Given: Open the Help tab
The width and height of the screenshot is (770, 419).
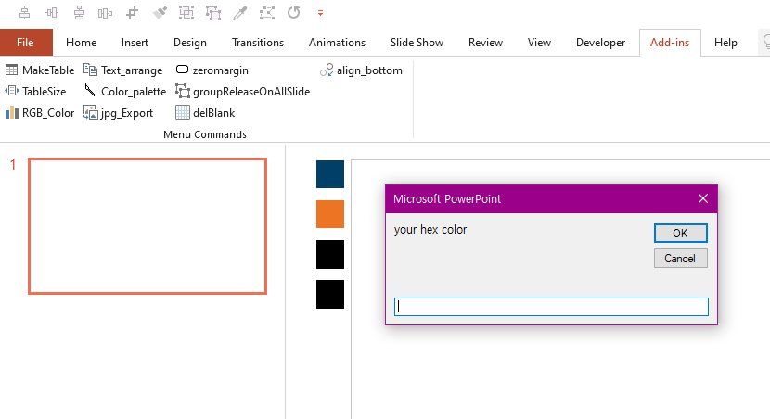Looking at the screenshot, I should coord(725,43).
